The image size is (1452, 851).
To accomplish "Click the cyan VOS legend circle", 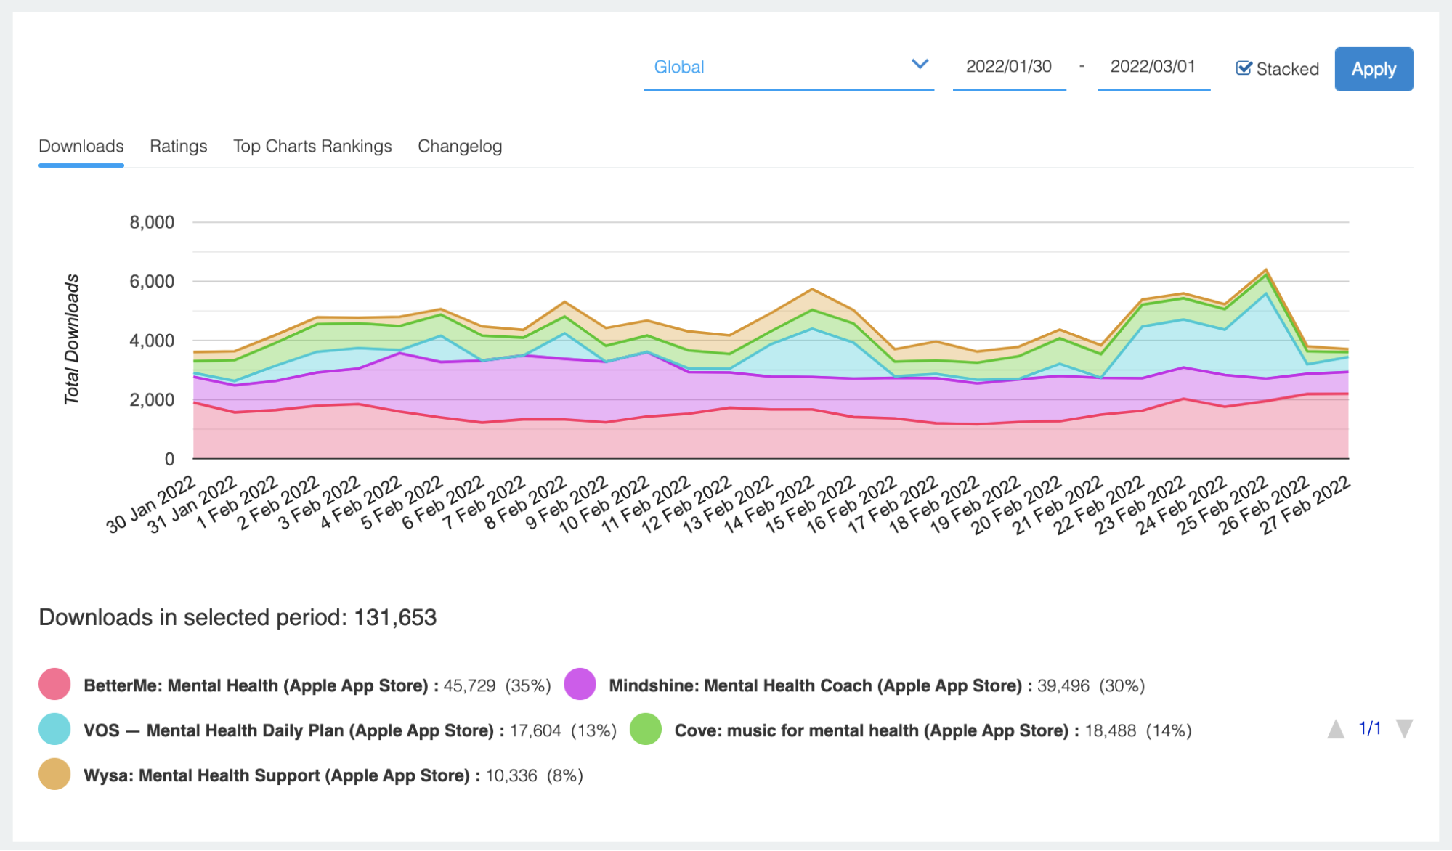I will pos(54,730).
